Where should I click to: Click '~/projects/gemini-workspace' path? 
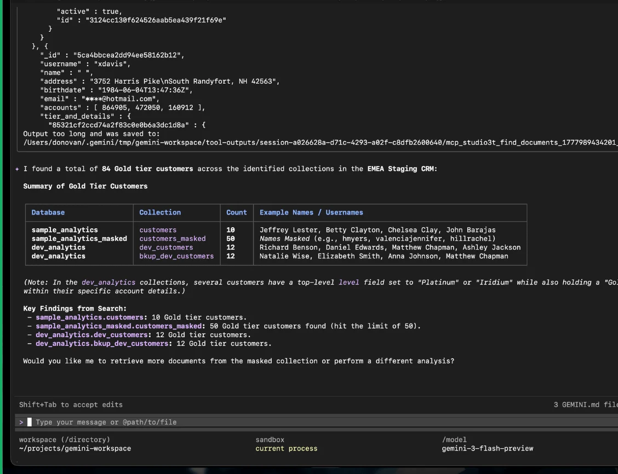tap(75, 448)
